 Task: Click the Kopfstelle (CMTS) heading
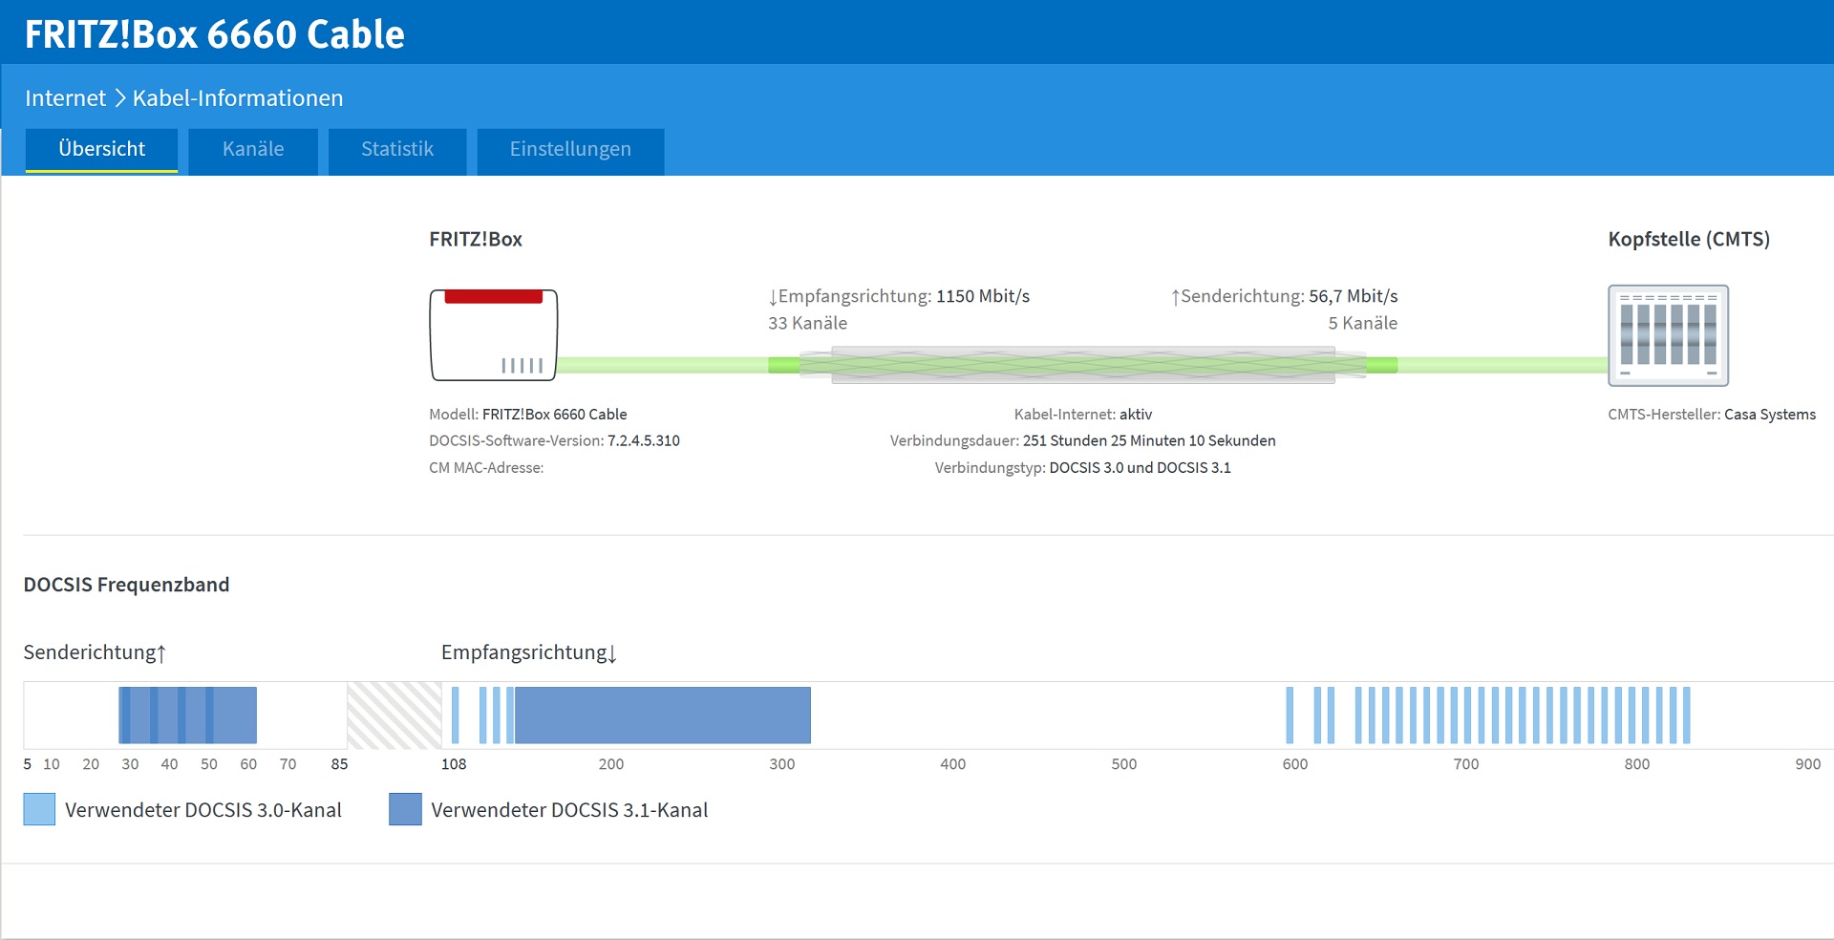tap(1689, 239)
